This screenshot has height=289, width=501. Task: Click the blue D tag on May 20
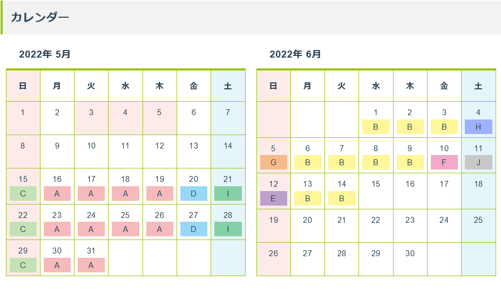pyautogui.click(x=194, y=193)
